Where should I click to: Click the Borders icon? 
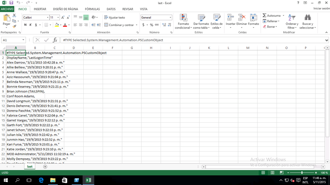coord(46,25)
